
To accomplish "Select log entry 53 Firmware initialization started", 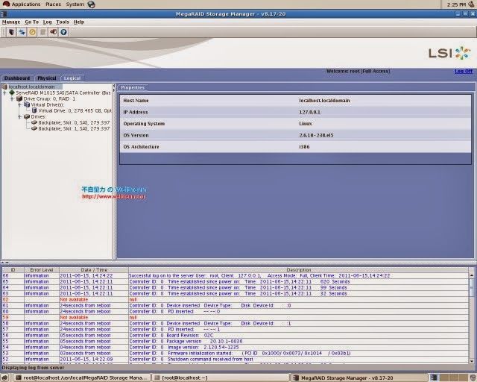I will point(236,353).
